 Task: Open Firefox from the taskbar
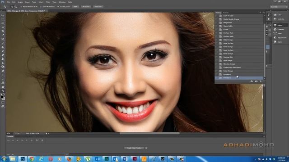click(69, 159)
